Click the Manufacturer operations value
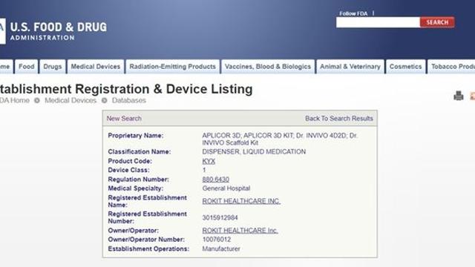The width and height of the screenshot is (475, 267). click(221, 249)
